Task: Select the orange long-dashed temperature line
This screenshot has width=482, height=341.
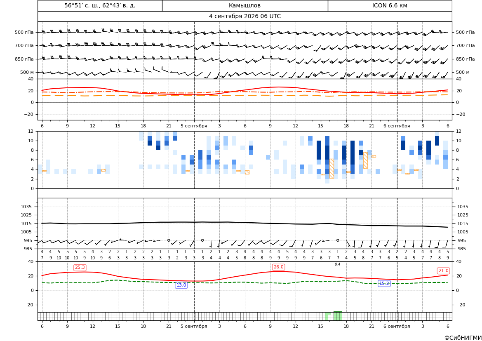Action: 245,96
